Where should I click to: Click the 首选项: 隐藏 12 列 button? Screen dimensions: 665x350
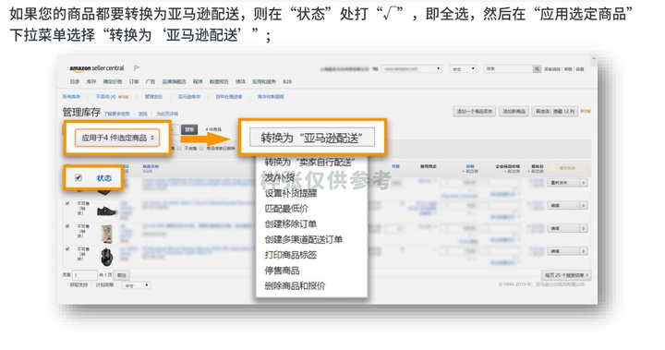pos(555,112)
